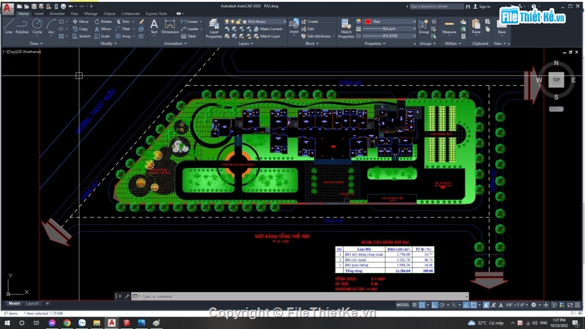Click the Mirror tool
Viewport: 585px width, 329px height.
(103, 29)
